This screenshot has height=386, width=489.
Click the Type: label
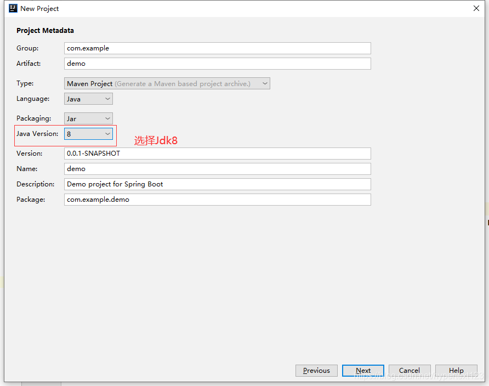point(25,83)
